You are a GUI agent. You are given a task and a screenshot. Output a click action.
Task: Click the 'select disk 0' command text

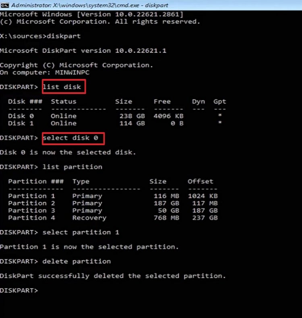70,138
